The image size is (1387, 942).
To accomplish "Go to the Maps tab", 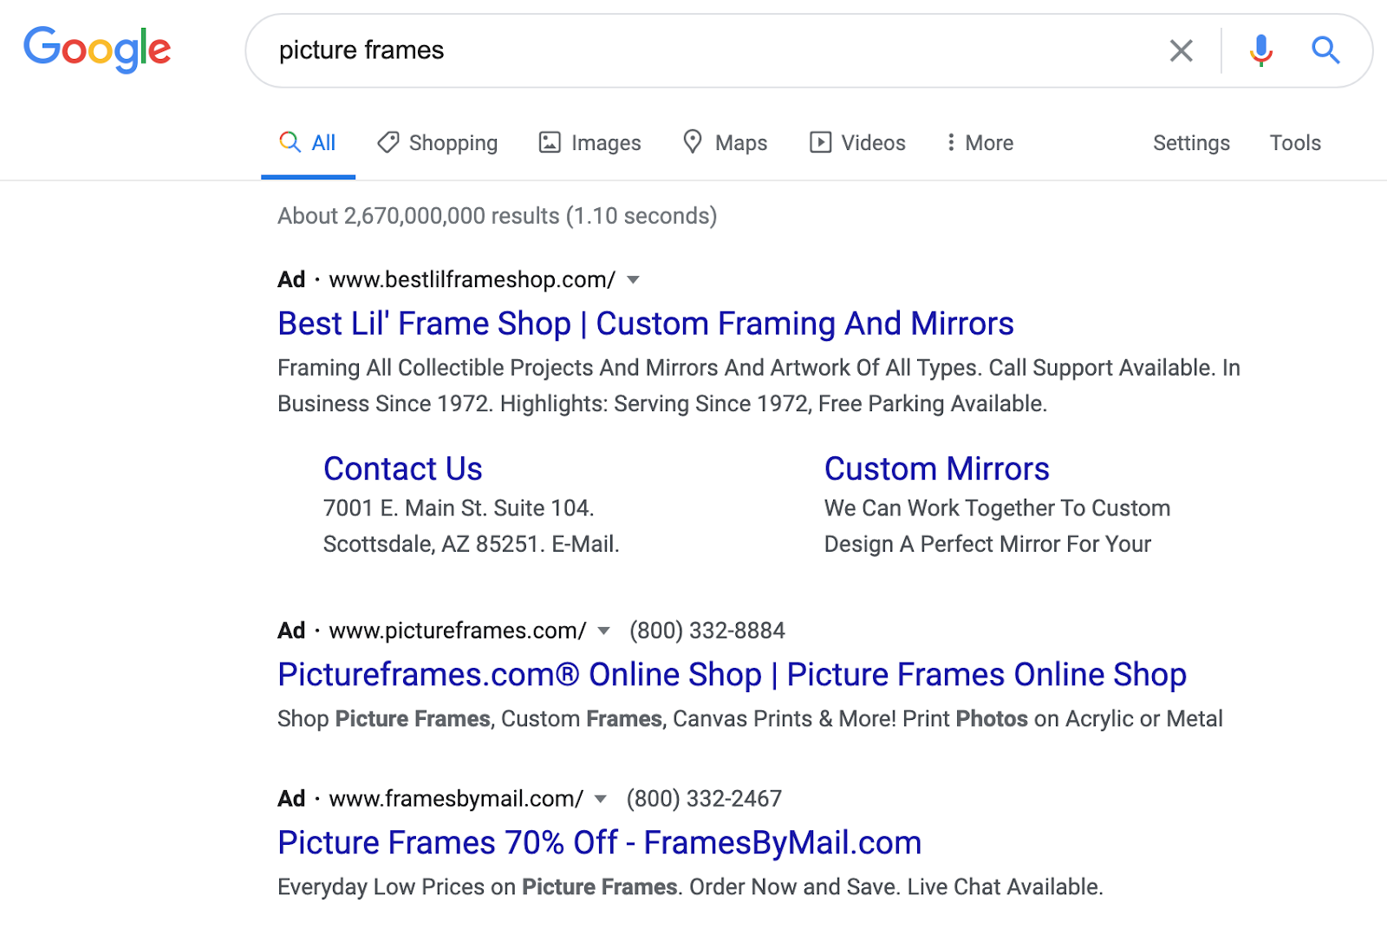I will 725,143.
